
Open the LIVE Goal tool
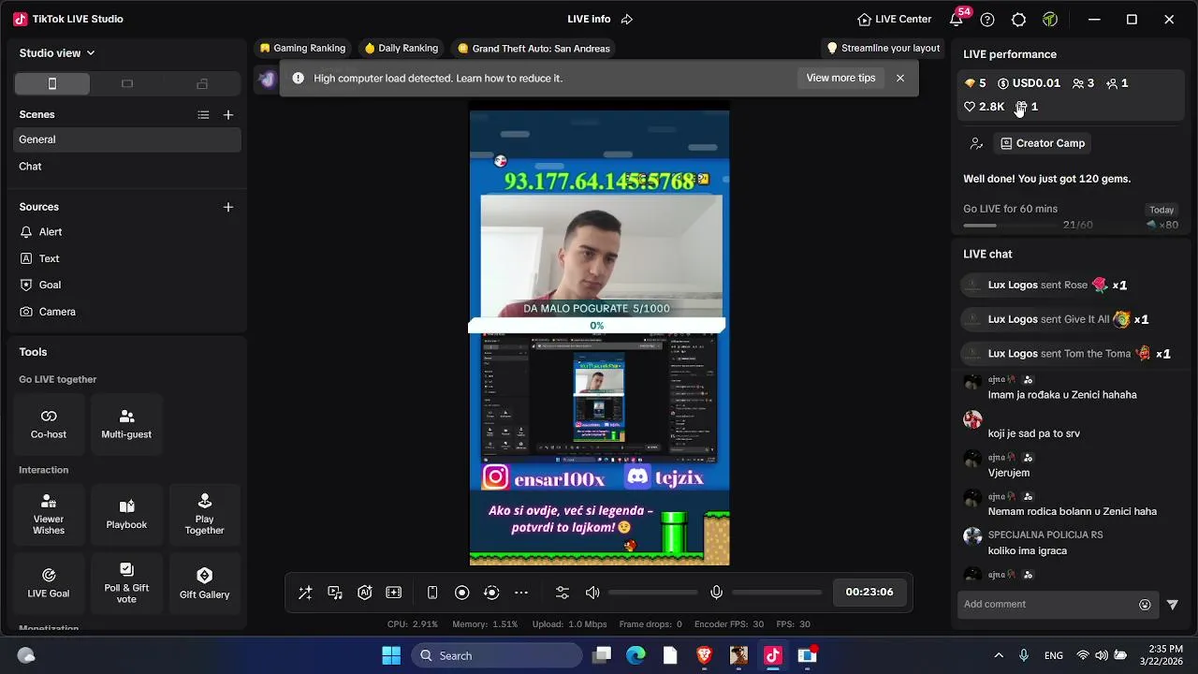point(49,583)
